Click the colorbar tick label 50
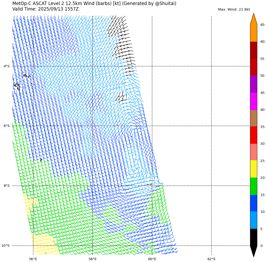The image size is (266, 262). pyautogui.click(x=262, y=76)
